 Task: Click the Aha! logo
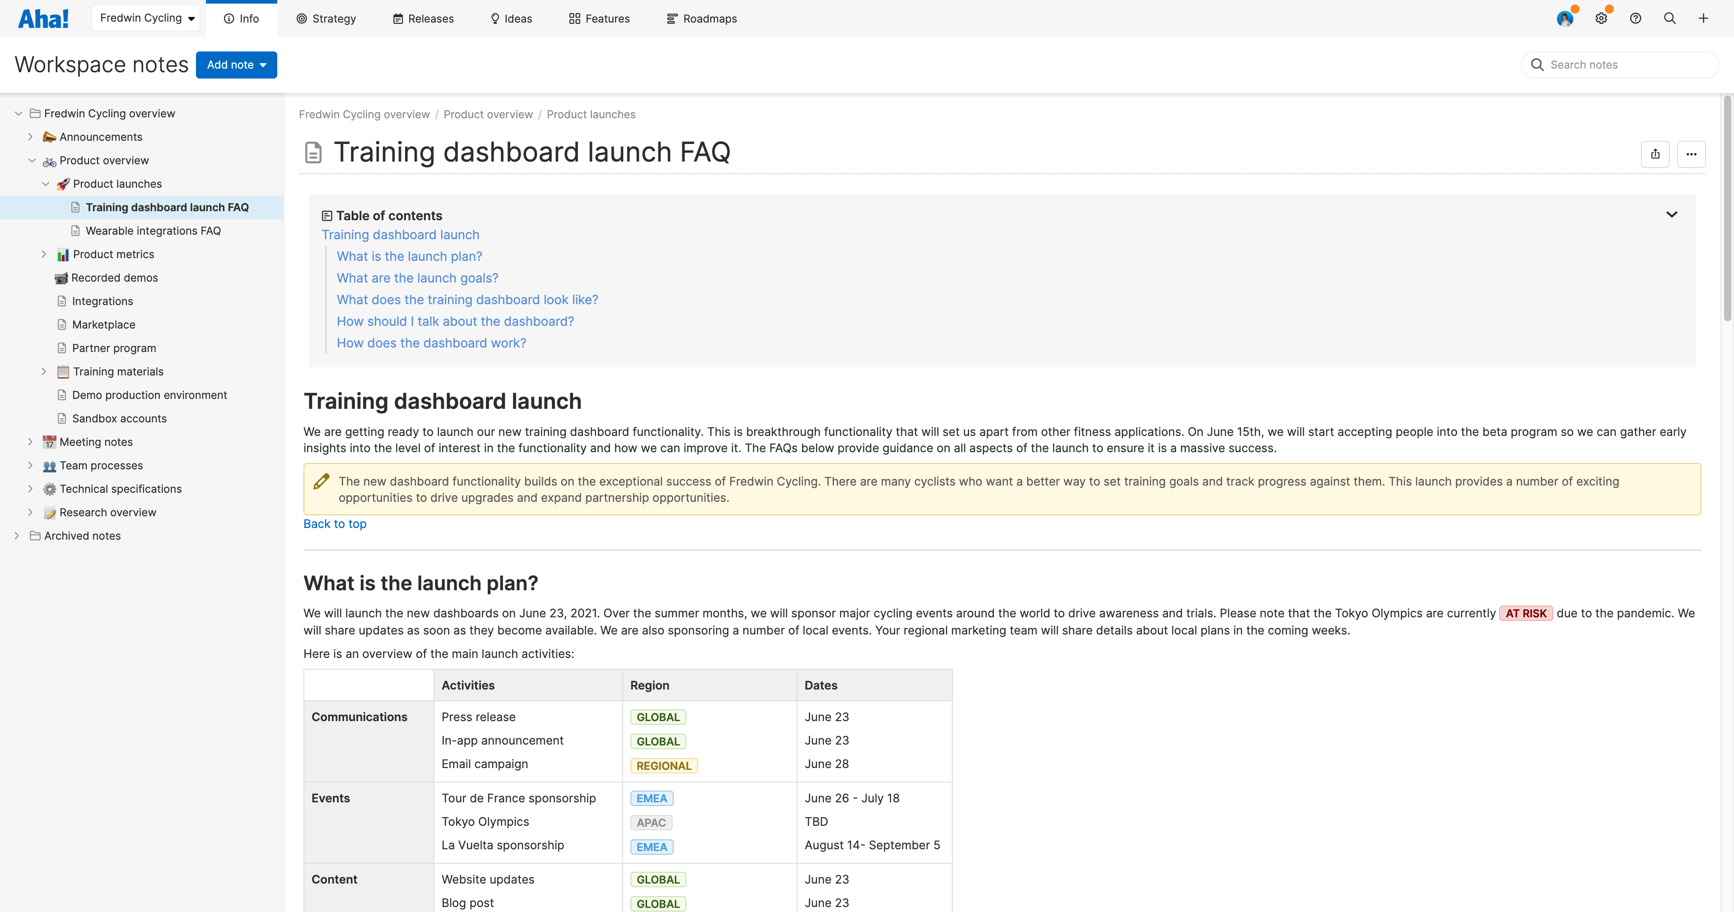43,18
